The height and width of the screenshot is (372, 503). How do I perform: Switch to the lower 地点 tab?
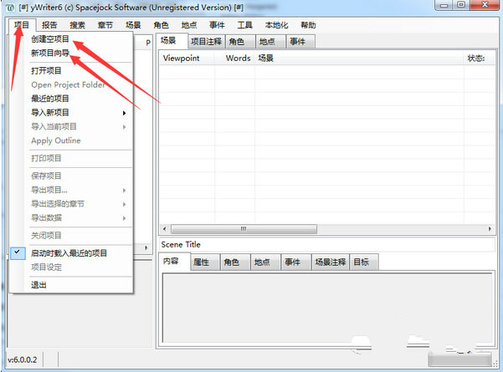[265, 262]
